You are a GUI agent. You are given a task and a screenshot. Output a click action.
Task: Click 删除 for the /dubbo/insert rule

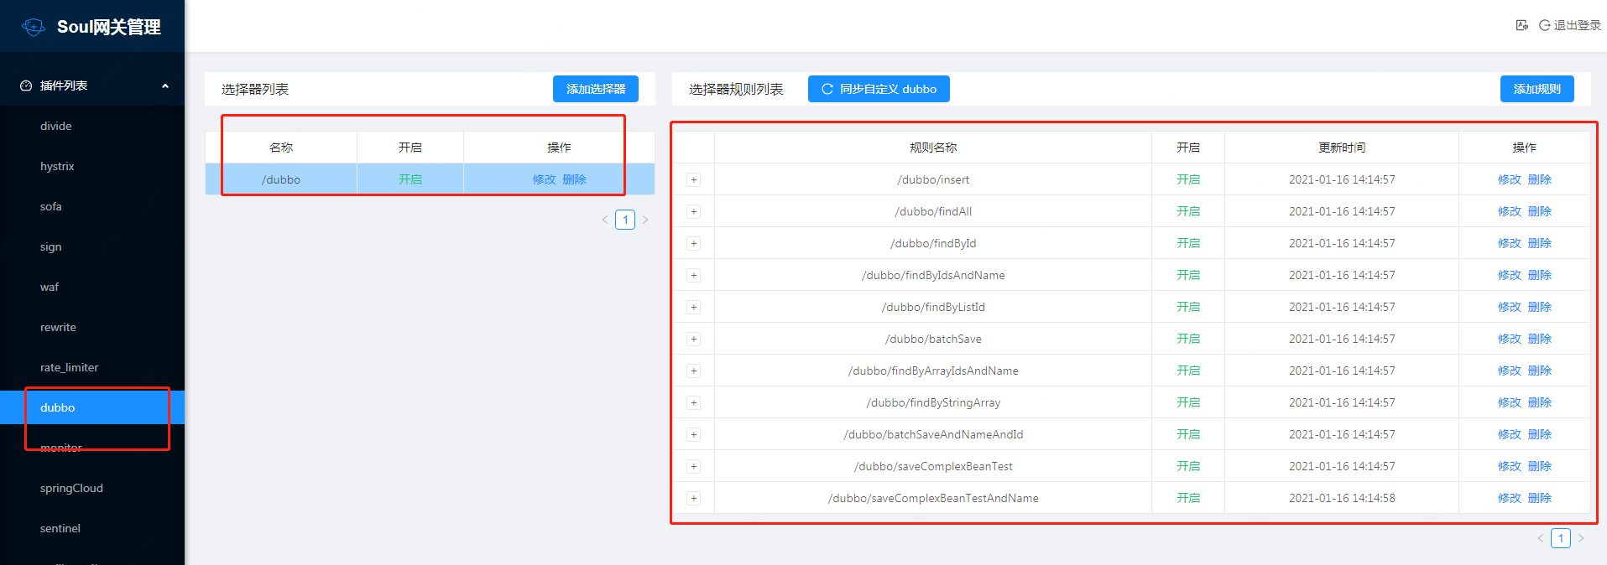[x=1540, y=179]
